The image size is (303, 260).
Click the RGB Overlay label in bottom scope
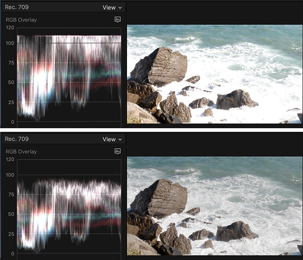tap(21, 152)
